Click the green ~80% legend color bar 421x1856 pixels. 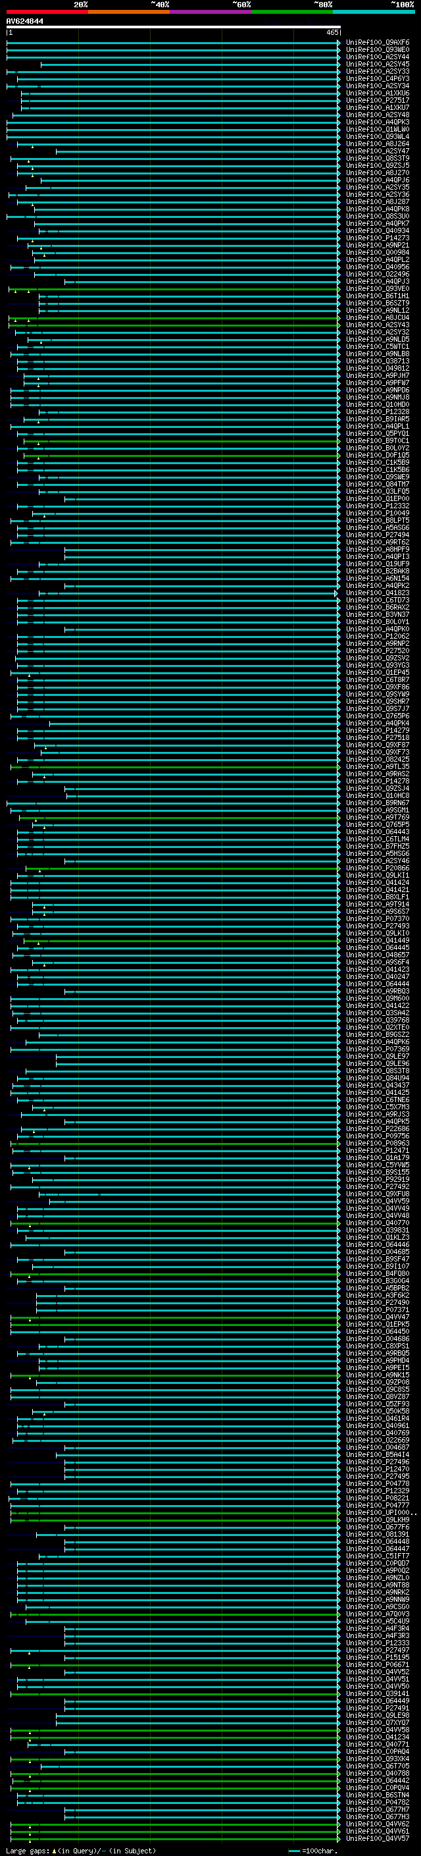tap(292, 12)
